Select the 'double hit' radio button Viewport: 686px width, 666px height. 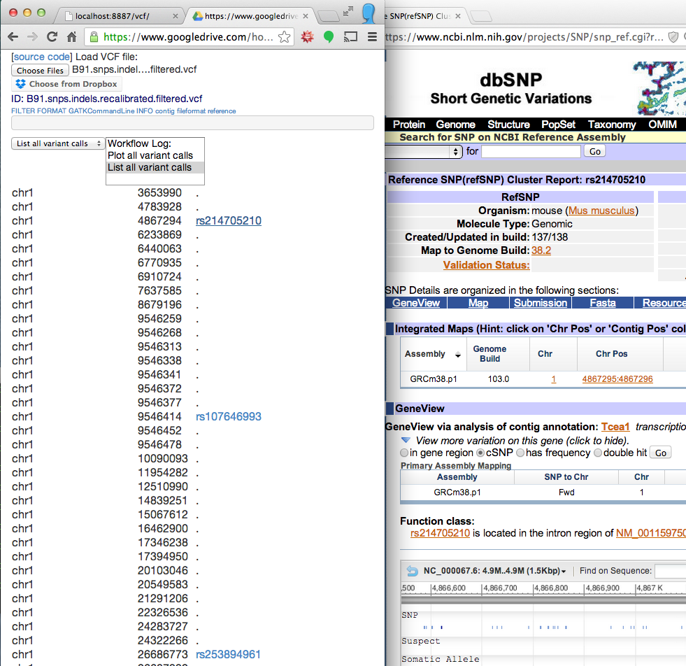coord(598,453)
